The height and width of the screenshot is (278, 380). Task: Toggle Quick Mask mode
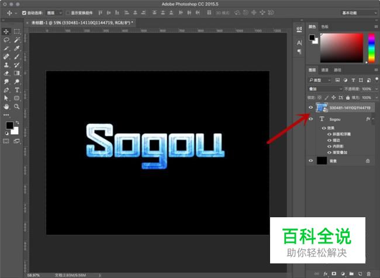(x=6, y=141)
